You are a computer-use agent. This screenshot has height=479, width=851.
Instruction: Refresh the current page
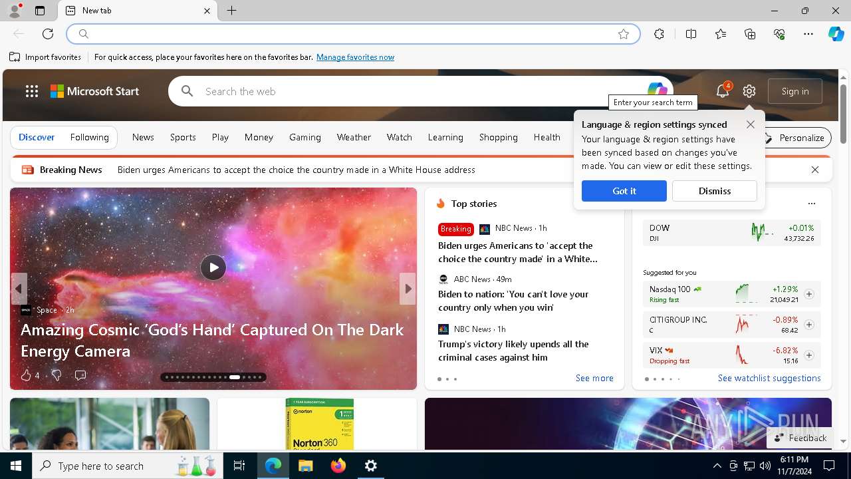(x=48, y=34)
